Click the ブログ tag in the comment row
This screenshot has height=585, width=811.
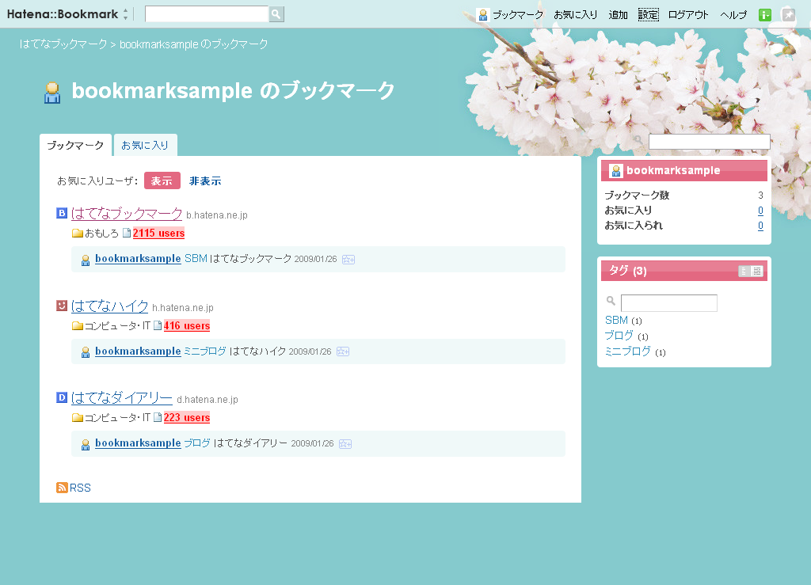point(197,443)
